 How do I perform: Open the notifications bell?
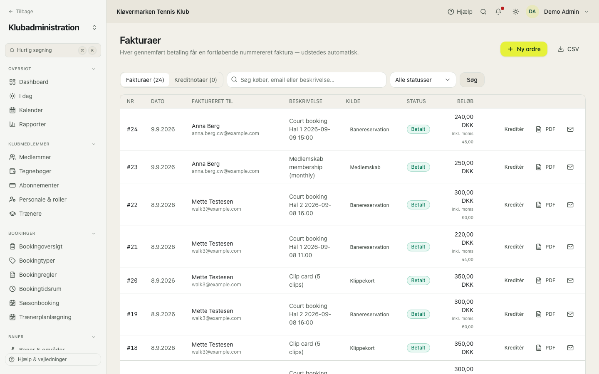point(498,12)
